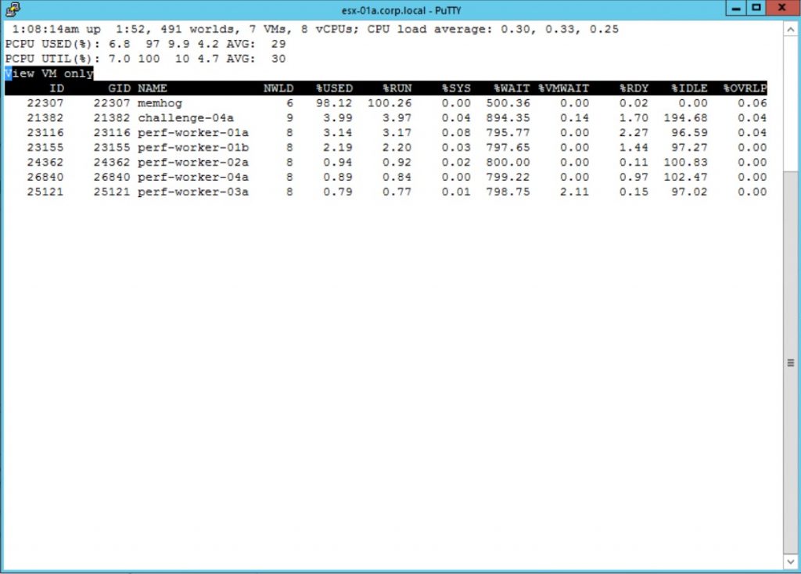The width and height of the screenshot is (801, 574).
Task: Click the NWLD column header
Action: 278,88
